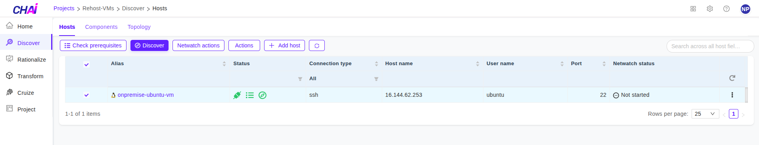Viewport: 759px width, 145px height.
Task: Click the Project sidebar icon
Action: coord(10,109)
